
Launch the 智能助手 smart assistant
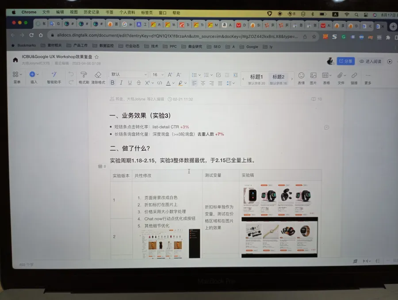(54, 77)
